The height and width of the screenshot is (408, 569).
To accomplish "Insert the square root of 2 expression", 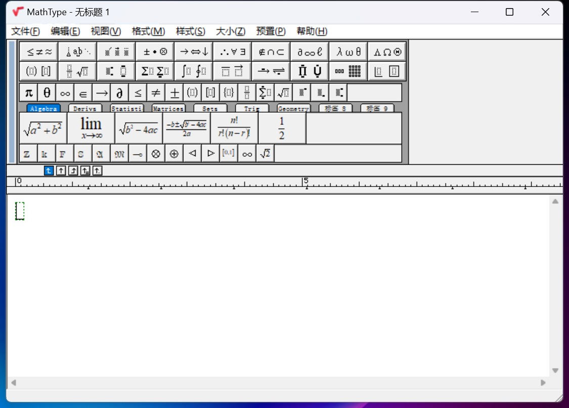I will click(x=265, y=154).
